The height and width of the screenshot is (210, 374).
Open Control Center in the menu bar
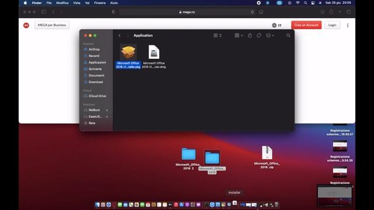pyautogui.click(x=313, y=3)
